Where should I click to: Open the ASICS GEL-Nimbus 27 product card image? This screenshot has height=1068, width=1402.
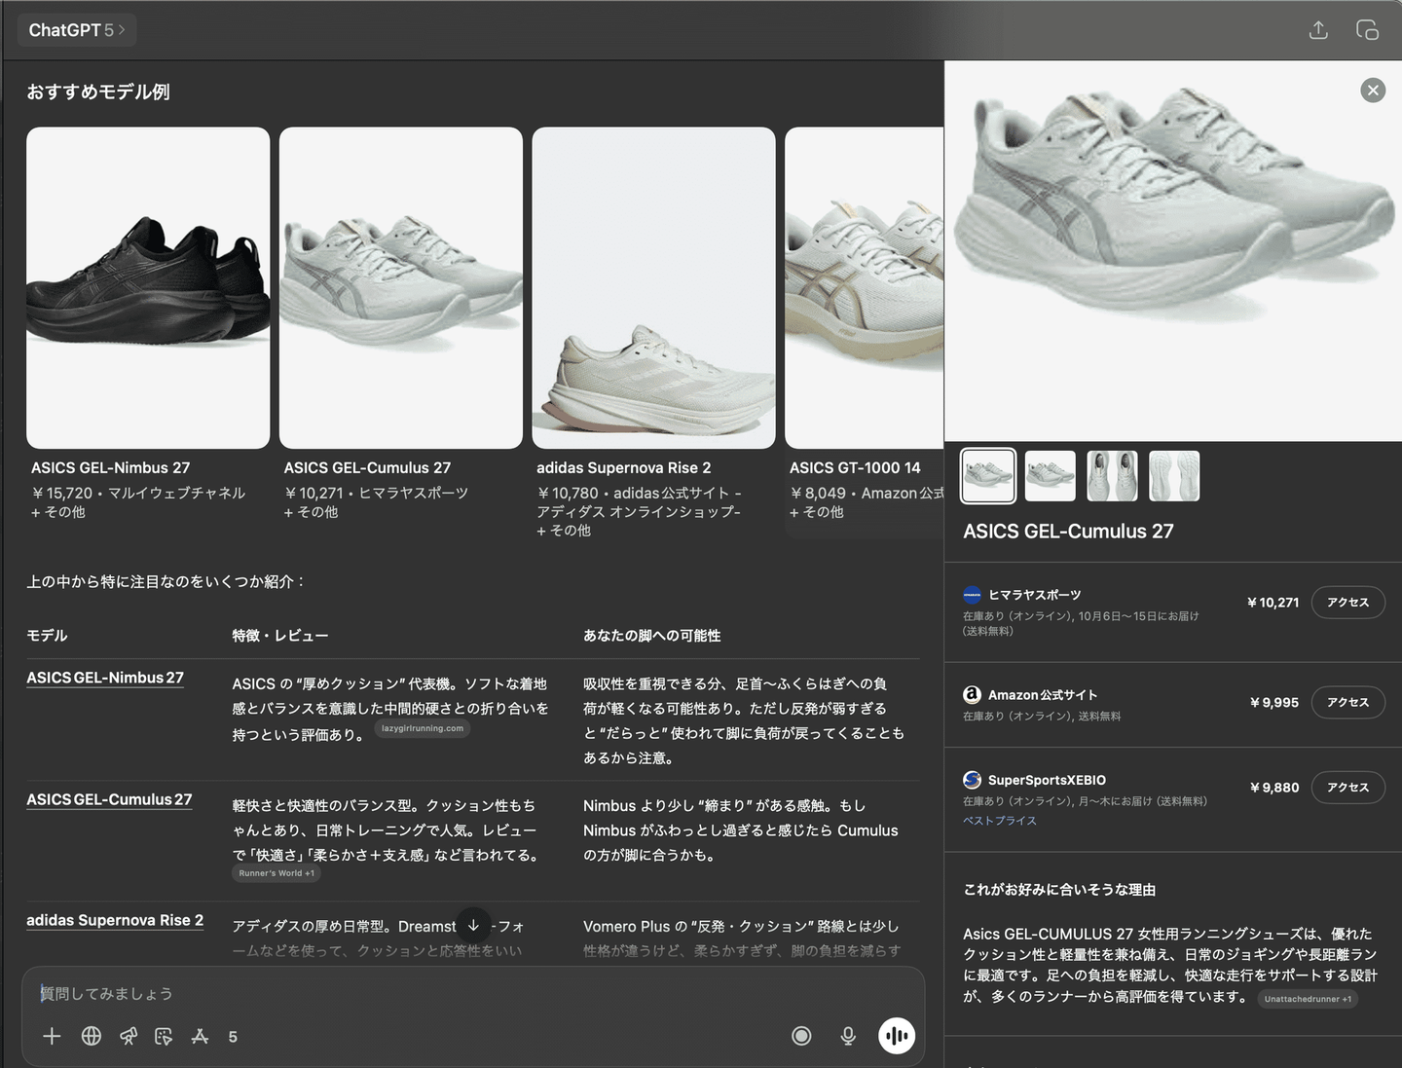pos(148,288)
